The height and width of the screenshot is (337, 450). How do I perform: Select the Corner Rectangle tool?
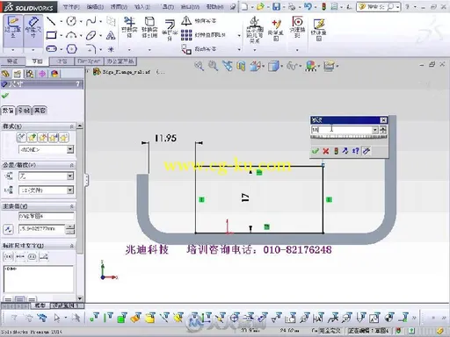point(51,35)
